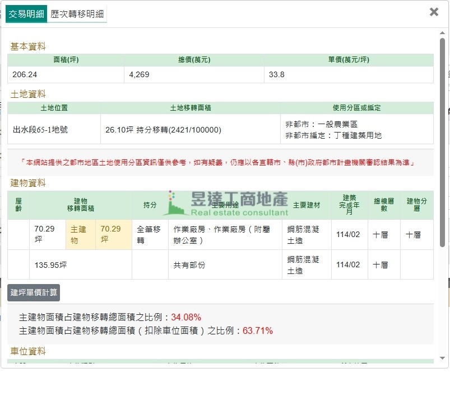This screenshot has height=397, width=450.
Task: Click the scrollbar down arrow
Action: pos(443,358)
